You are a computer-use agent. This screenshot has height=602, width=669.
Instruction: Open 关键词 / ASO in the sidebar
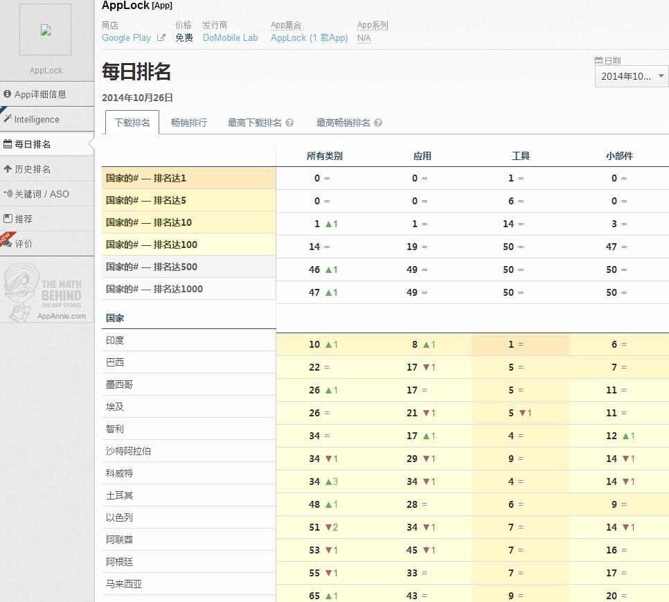pos(47,194)
